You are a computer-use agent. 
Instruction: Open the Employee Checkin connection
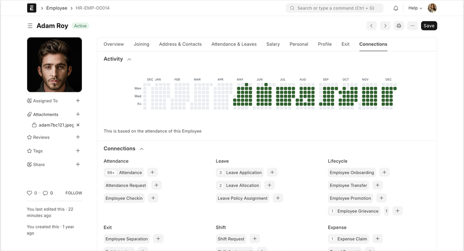(x=124, y=198)
